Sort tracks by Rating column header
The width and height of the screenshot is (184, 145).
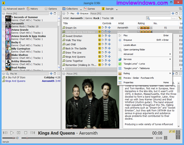click(144, 23)
